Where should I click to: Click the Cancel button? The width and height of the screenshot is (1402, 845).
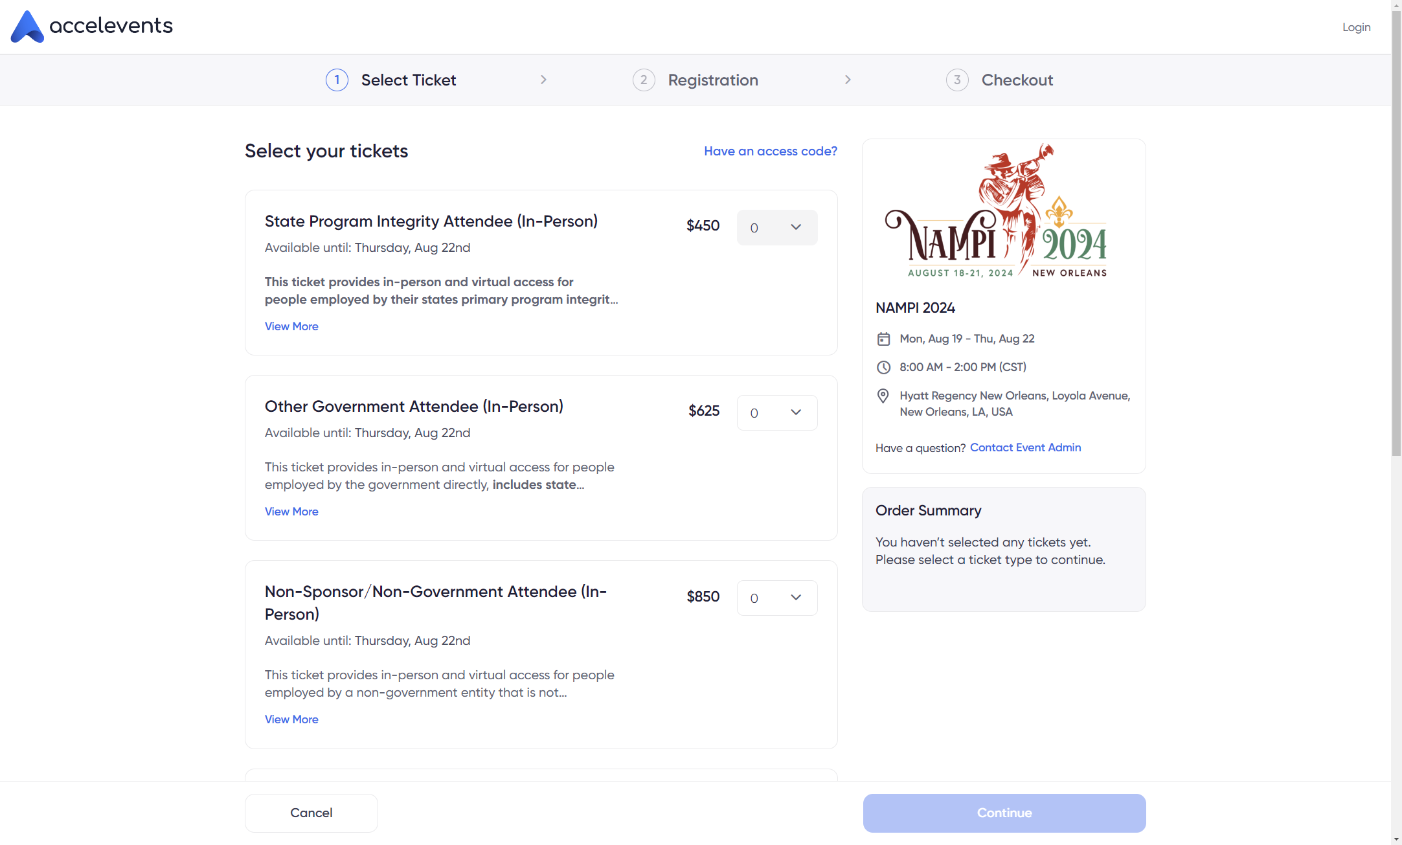click(x=311, y=813)
